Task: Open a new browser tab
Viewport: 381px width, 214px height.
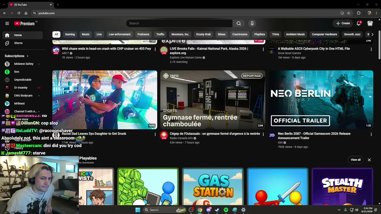Action: pyautogui.click(x=58, y=5)
